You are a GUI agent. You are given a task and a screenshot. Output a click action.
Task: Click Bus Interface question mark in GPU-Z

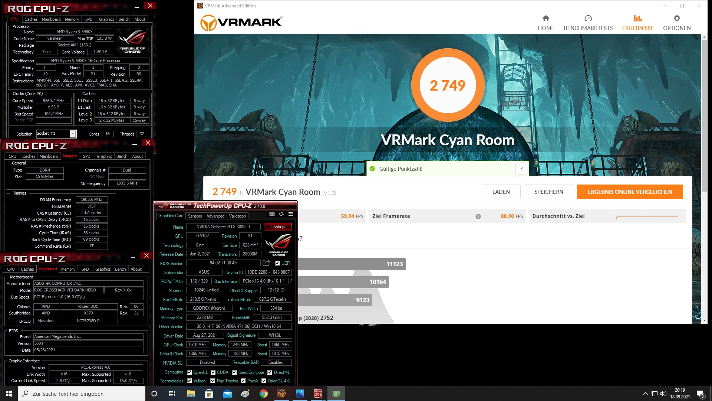(x=291, y=281)
